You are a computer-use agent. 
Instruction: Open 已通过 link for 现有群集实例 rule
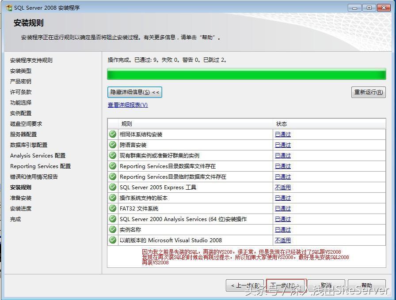coord(283,156)
